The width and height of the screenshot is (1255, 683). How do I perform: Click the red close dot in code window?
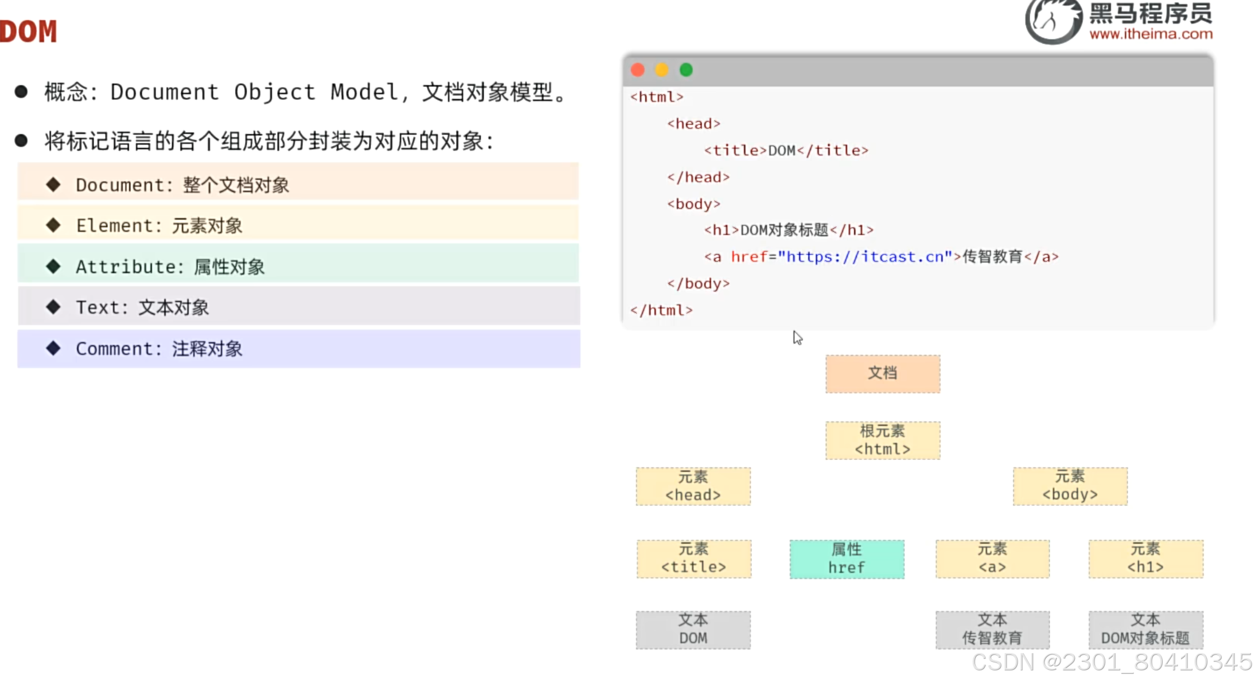click(637, 70)
